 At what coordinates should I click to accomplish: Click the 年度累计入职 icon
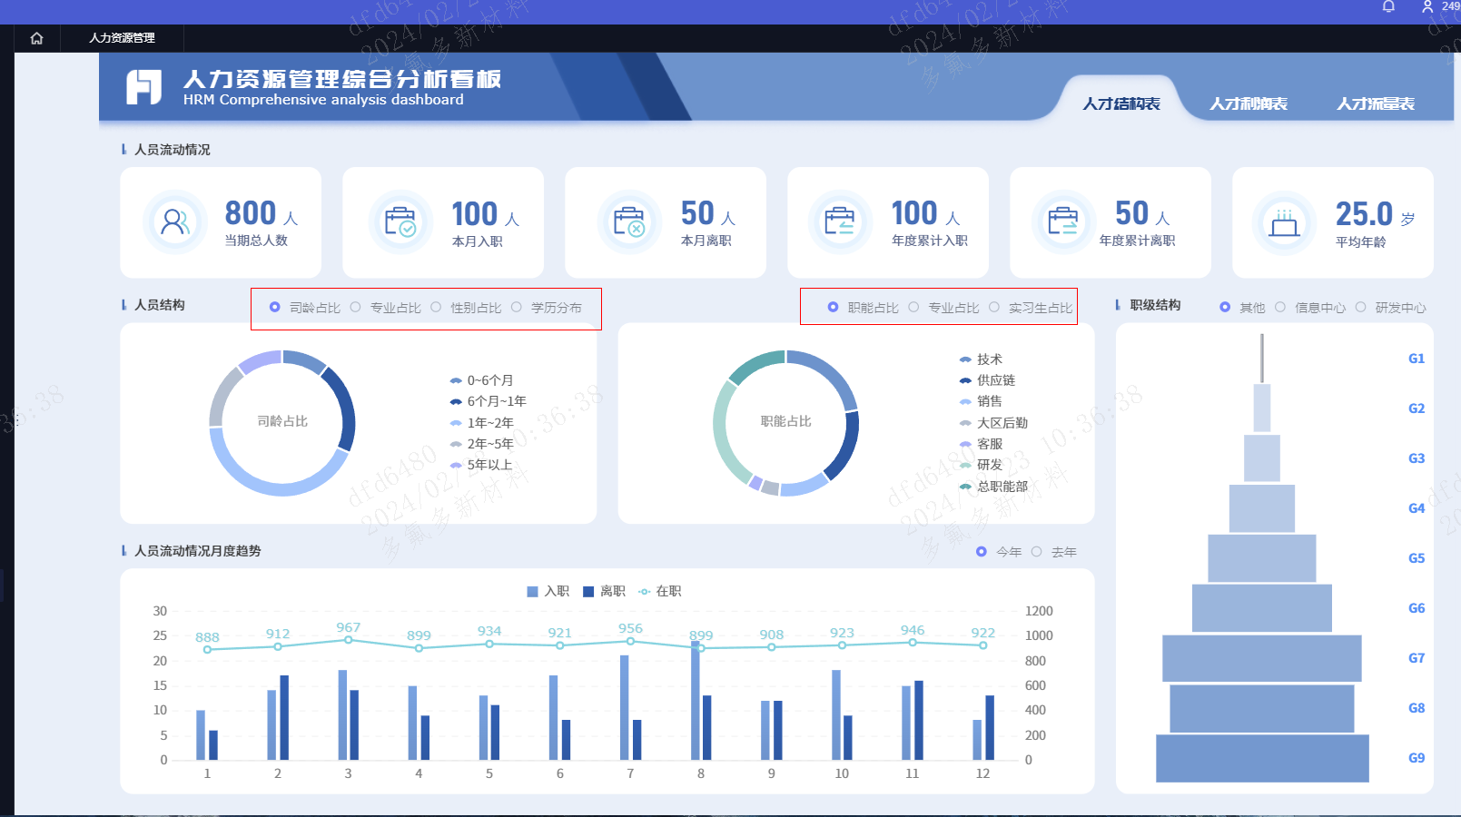click(840, 221)
